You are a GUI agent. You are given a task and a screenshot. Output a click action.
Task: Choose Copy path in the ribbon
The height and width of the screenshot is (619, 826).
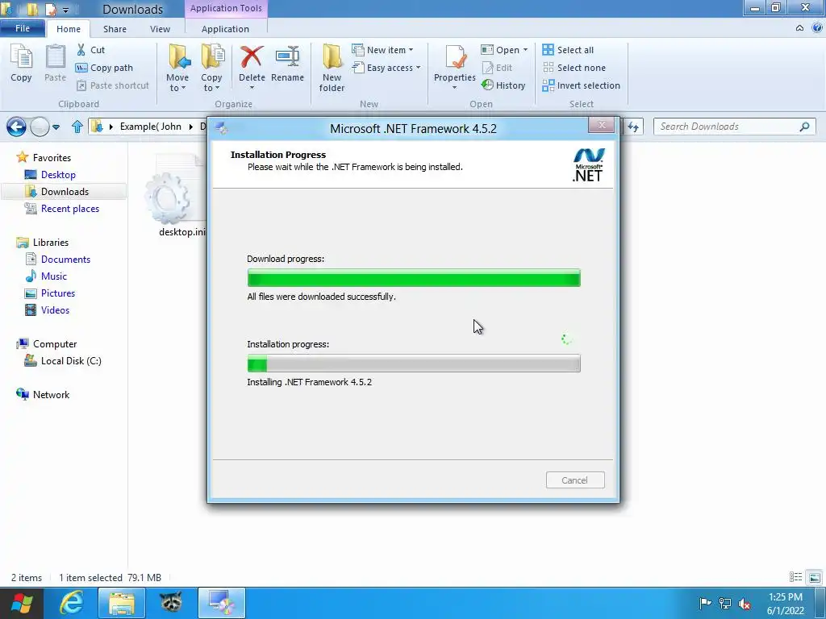coord(104,68)
